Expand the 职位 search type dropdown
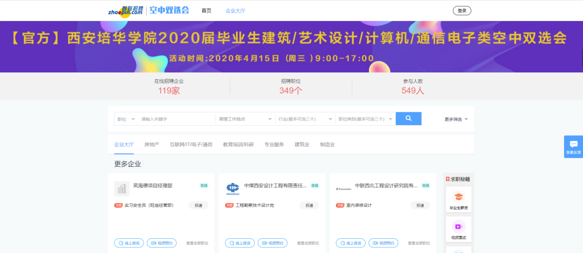583x253 pixels. click(x=126, y=119)
